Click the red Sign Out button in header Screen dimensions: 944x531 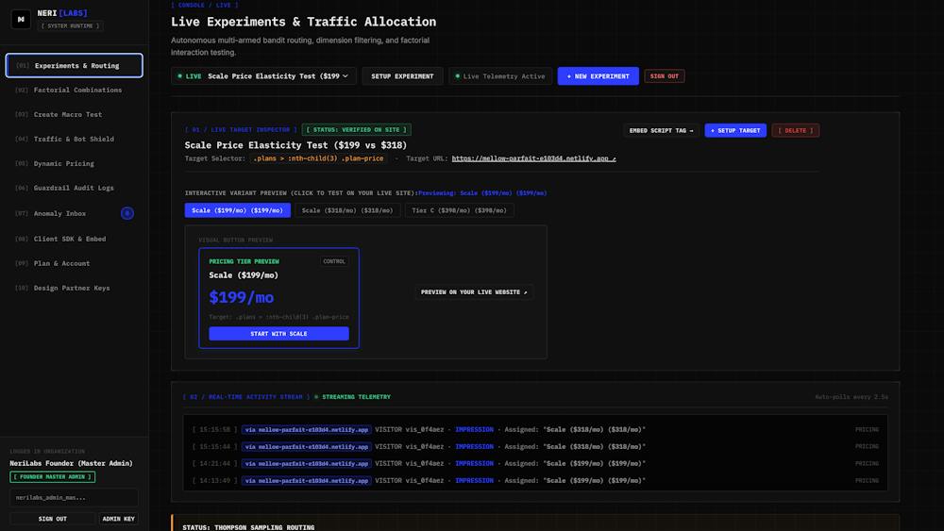click(664, 76)
